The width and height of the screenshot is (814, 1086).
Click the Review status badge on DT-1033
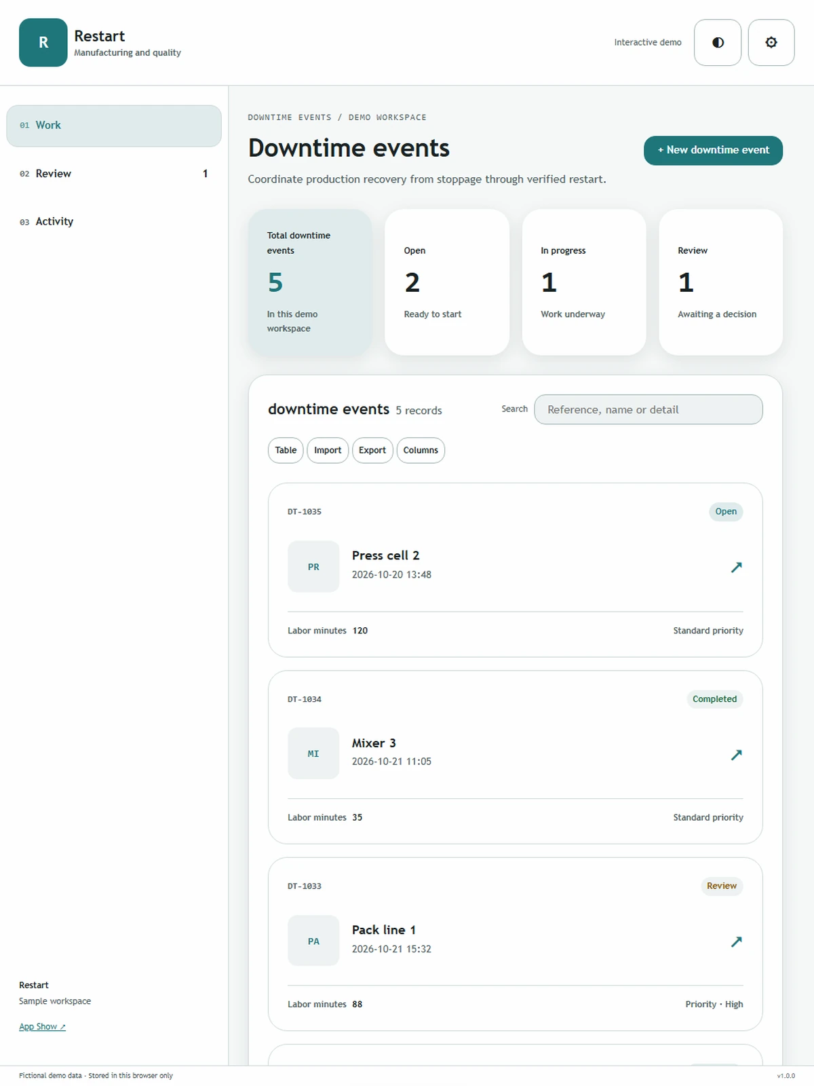(722, 886)
